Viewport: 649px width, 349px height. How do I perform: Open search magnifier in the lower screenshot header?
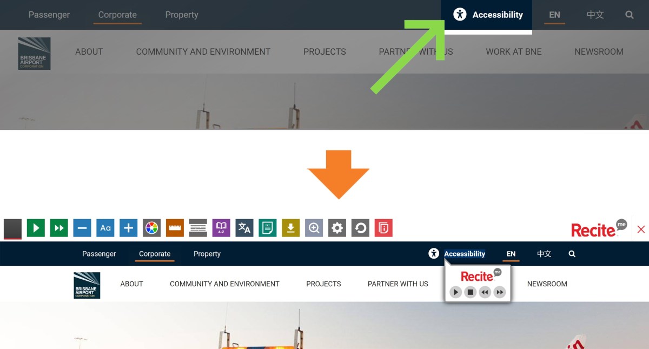[x=572, y=254]
